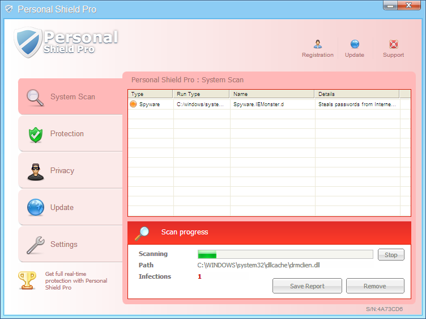
Task: Click the green Protection shield icon
Action: (x=36, y=135)
